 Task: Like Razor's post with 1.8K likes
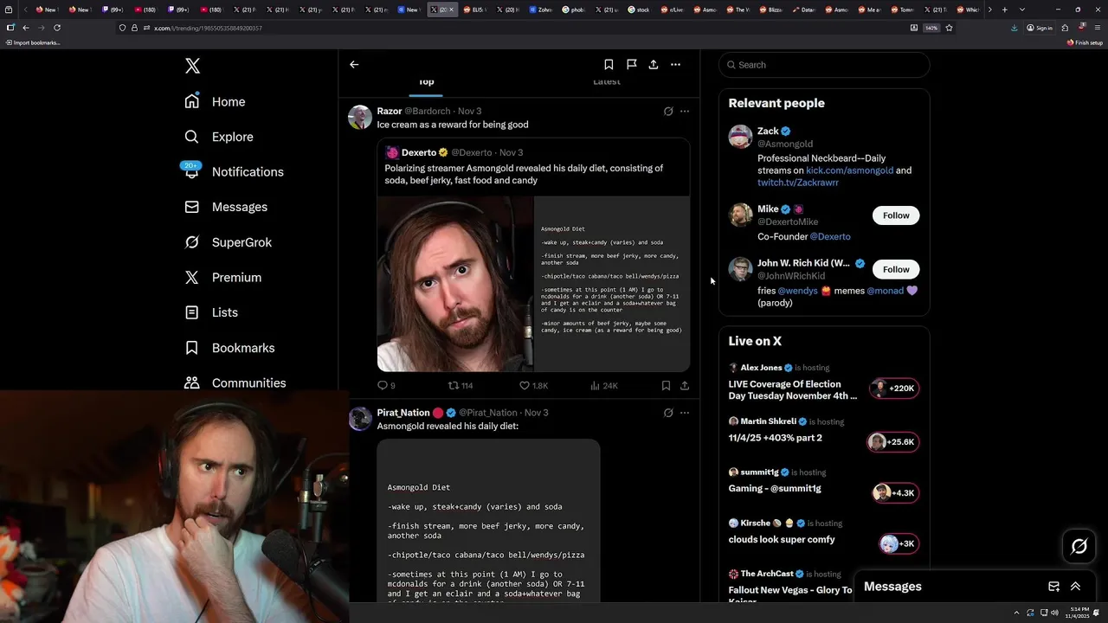[533, 386]
